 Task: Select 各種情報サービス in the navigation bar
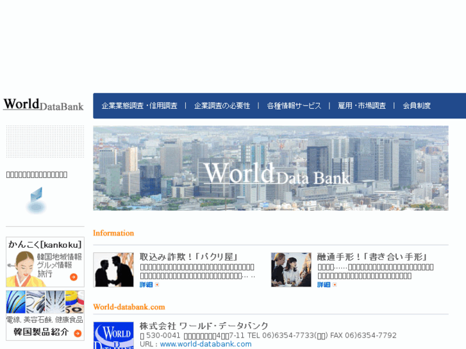294,106
